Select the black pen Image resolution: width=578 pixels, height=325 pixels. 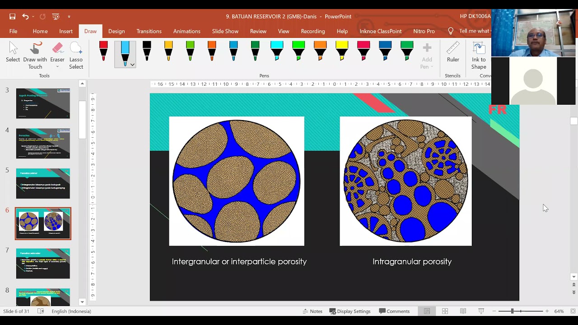click(147, 51)
